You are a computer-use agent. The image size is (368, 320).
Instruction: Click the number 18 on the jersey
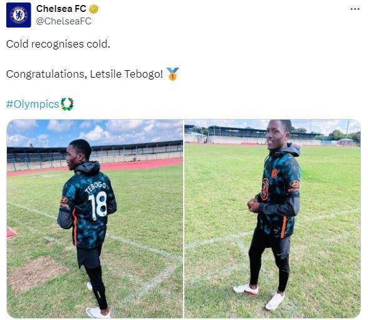pos(98,205)
